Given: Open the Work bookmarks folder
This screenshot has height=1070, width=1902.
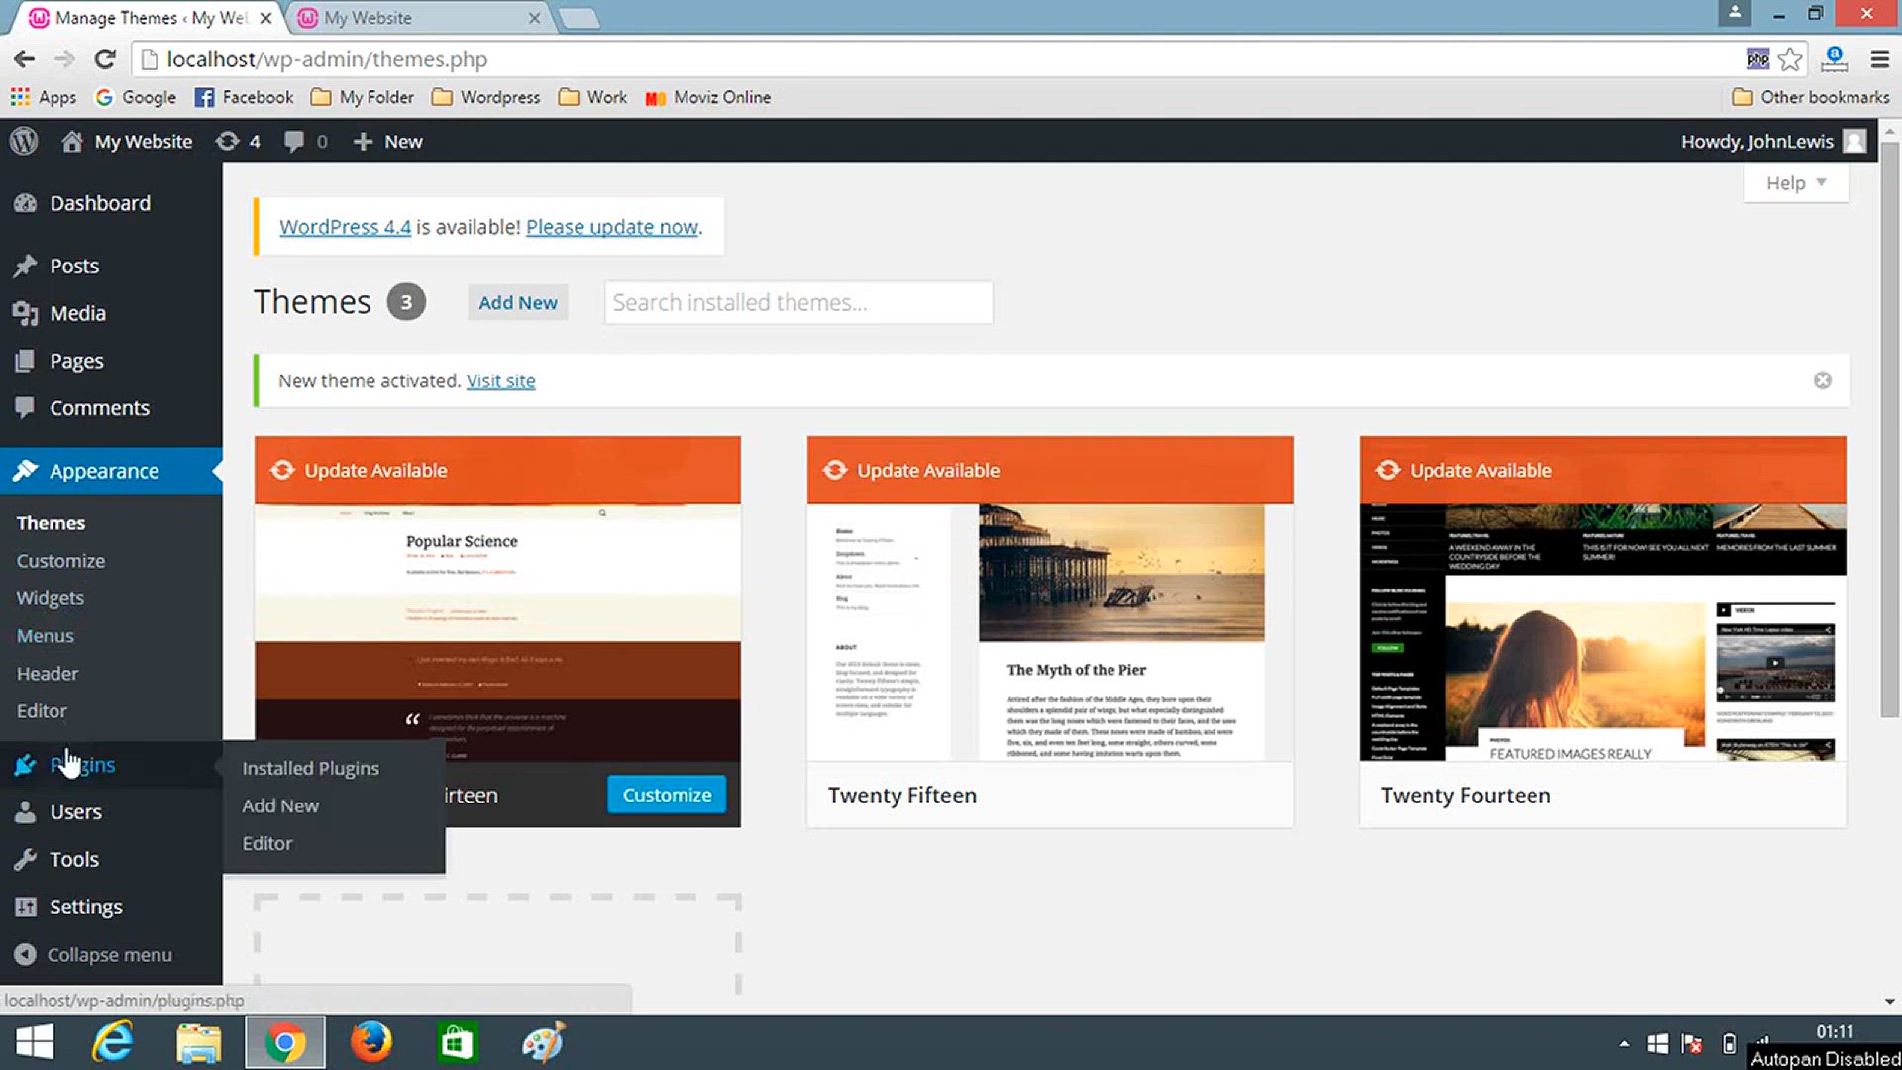Looking at the screenshot, I should pos(592,97).
